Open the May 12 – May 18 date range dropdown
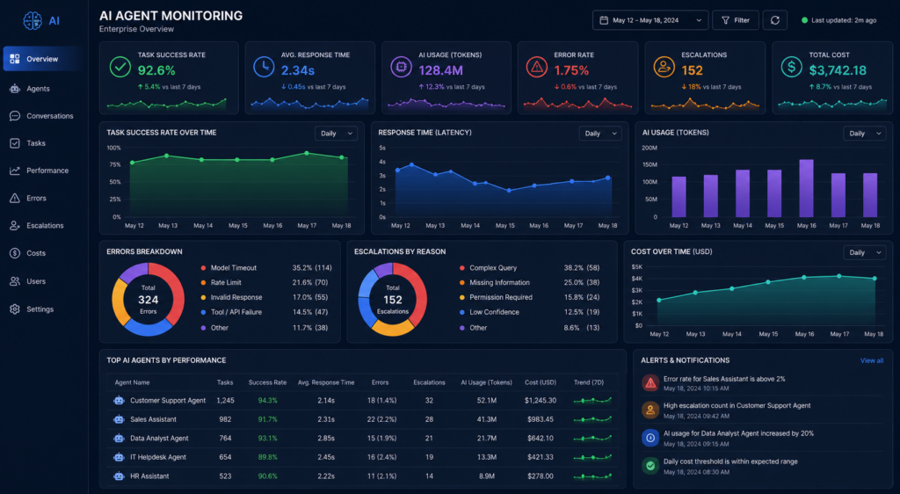900x494 pixels. (x=650, y=20)
